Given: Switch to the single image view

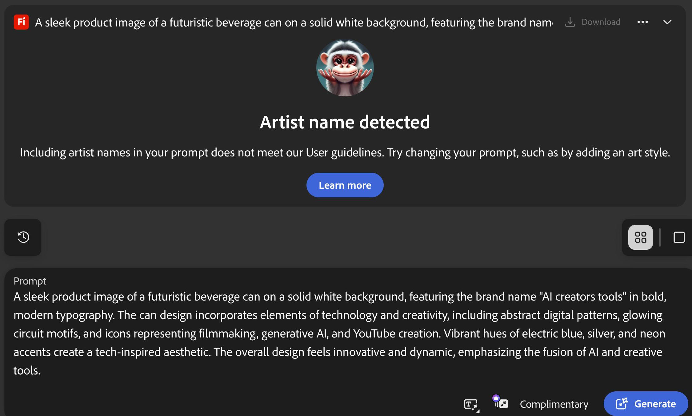Looking at the screenshot, I should tap(679, 237).
